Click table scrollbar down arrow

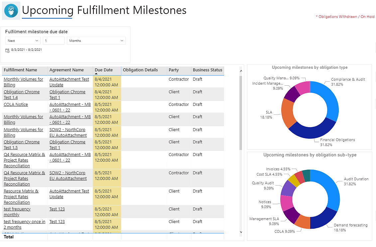(x=241, y=232)
